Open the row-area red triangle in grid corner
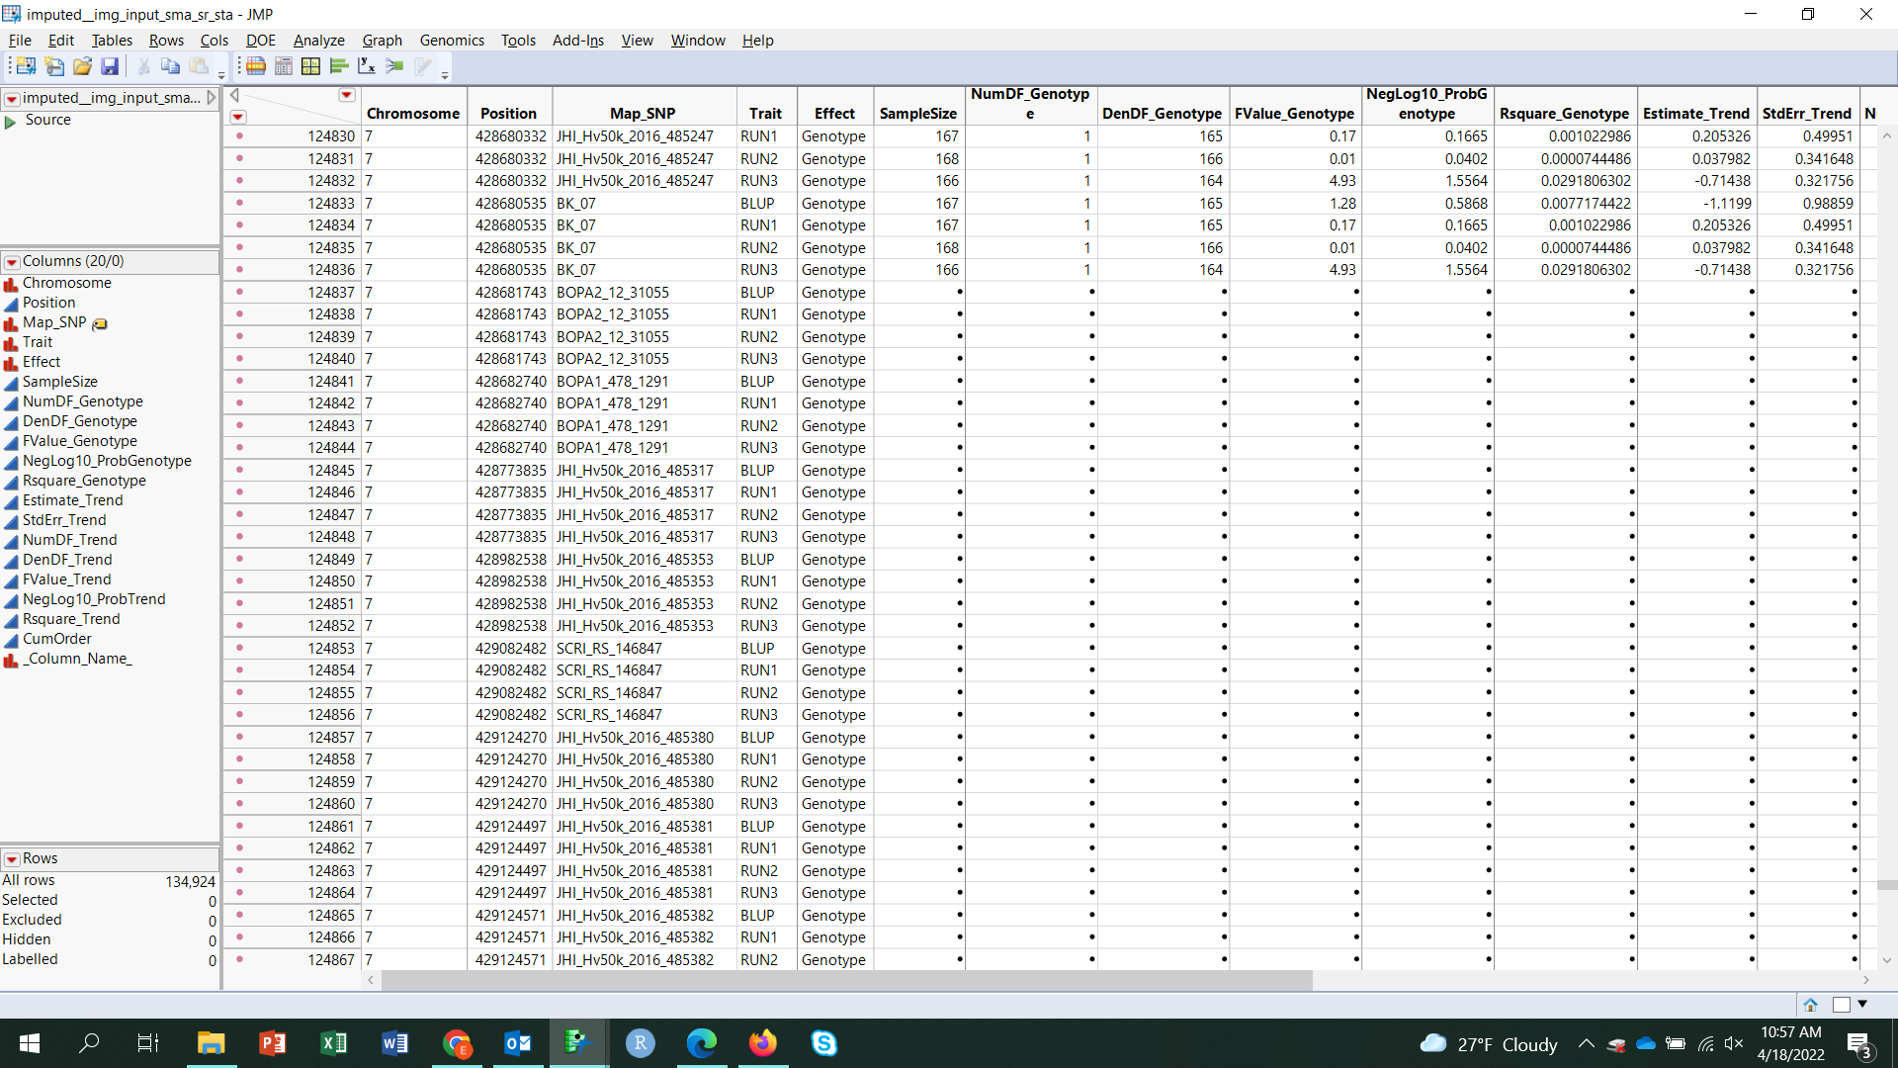Screen dimensions: 1898x1068 point(238,117)
